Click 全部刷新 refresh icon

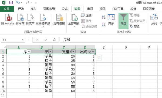click(x=74, y=17)
